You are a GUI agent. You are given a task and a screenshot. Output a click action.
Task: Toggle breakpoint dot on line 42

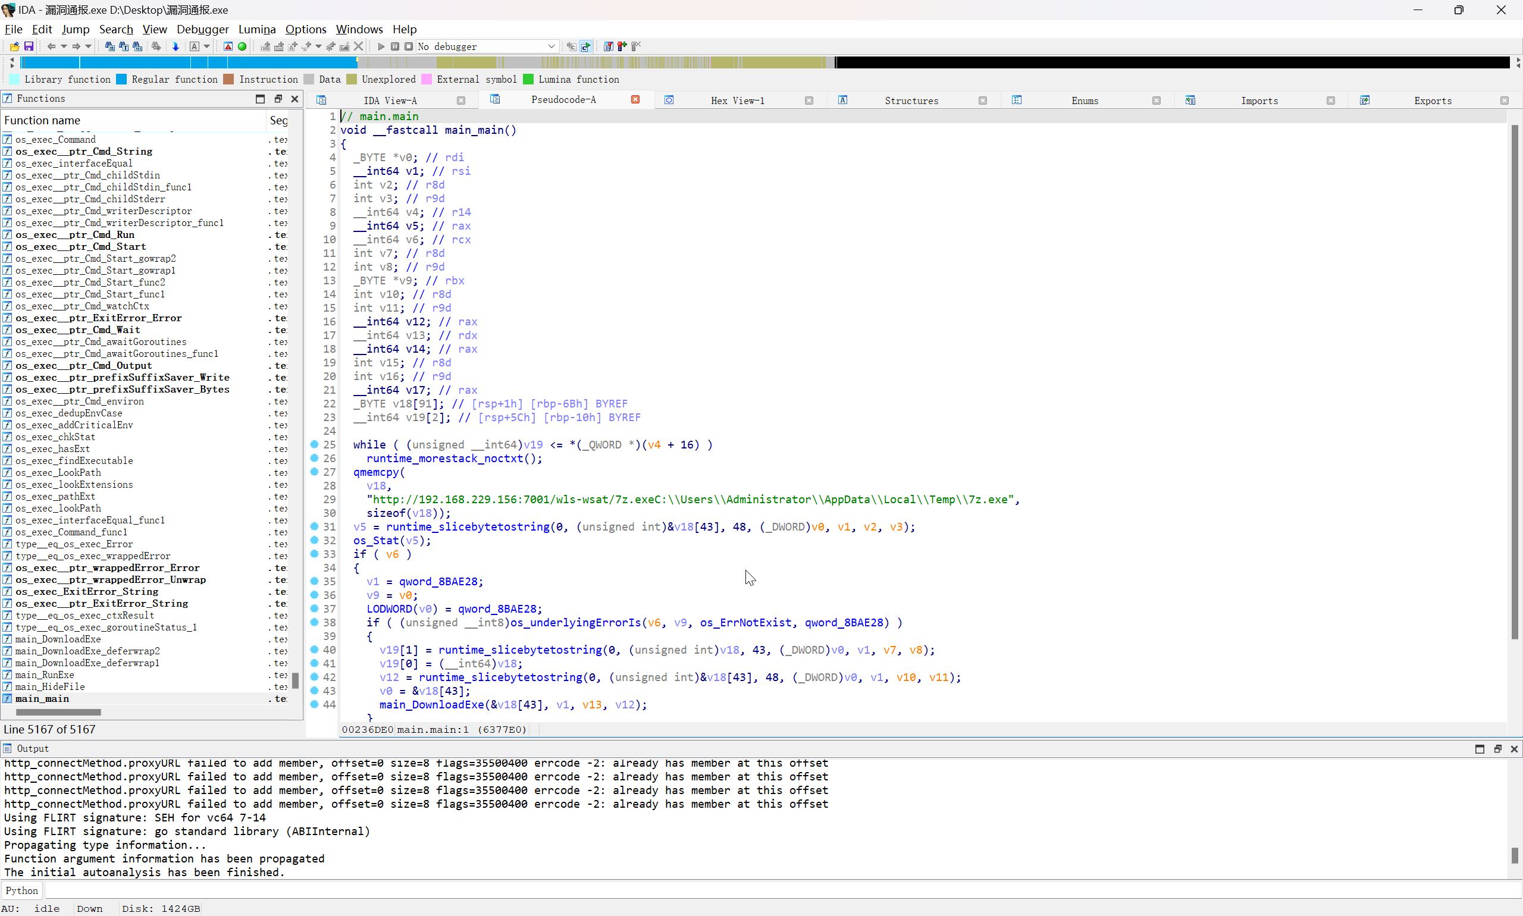[314, 677]
